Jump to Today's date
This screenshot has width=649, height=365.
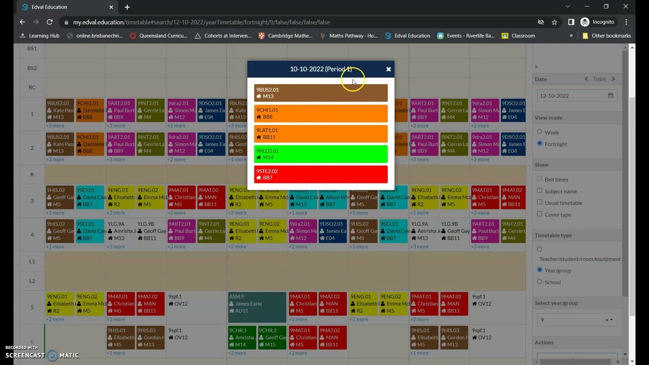coord(600,79)
